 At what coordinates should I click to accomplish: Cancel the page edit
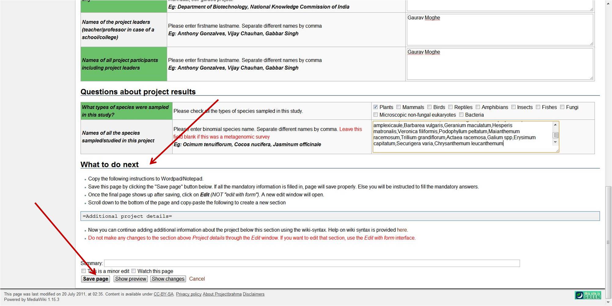(197, 279)
